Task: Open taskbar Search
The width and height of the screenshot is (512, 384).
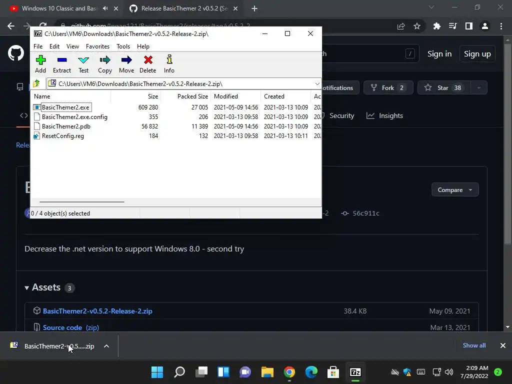Action: click(x=179, y=372)
